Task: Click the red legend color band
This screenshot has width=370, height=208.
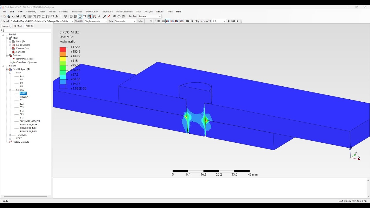Action: (x=63, y=49)
